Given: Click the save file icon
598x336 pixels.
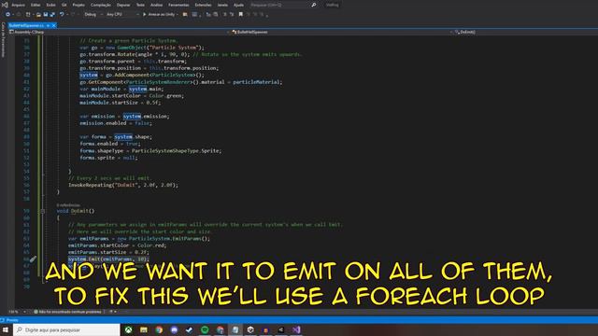Looking at the screenshot, I should (46, 15).
